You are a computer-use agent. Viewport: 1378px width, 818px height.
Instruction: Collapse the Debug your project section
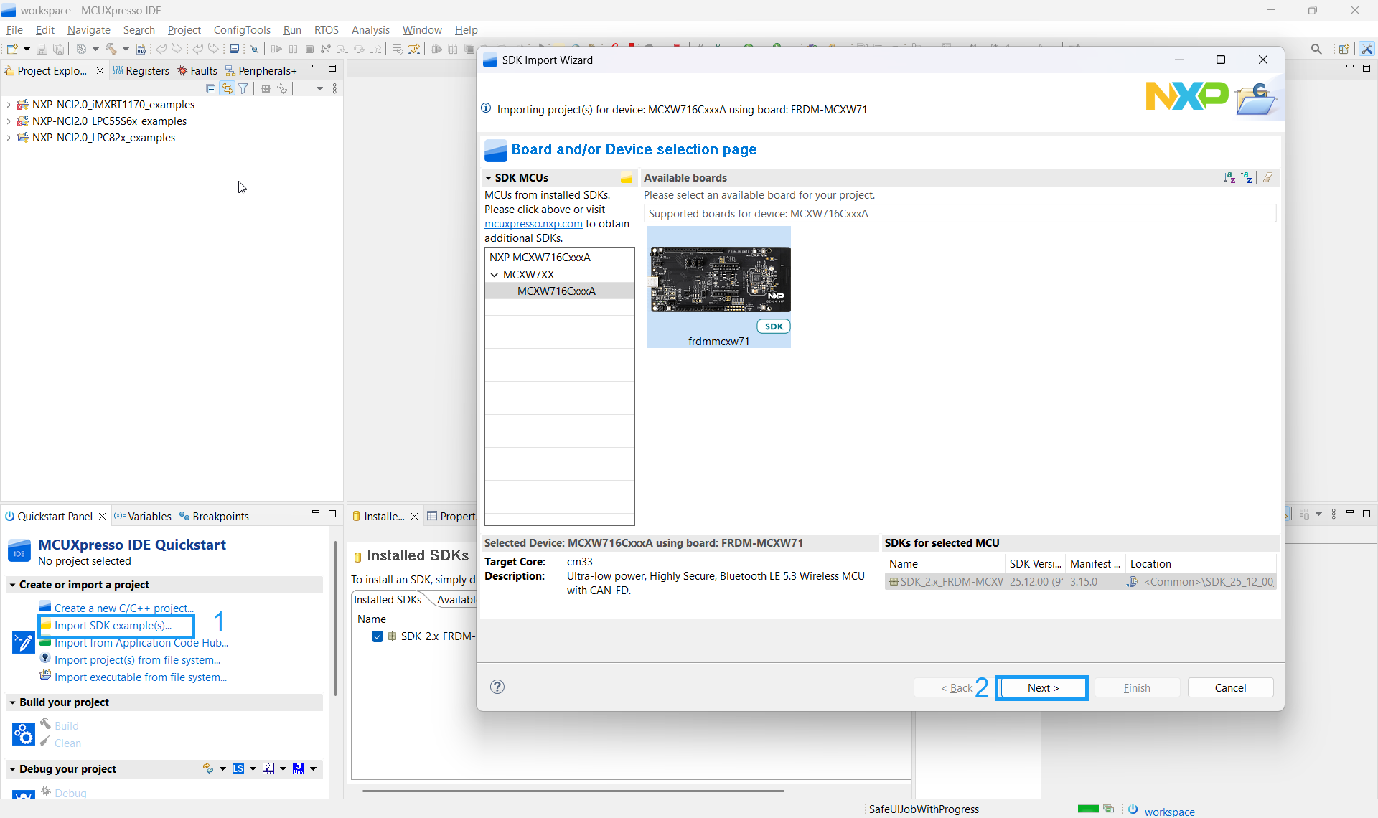[12, 769]
